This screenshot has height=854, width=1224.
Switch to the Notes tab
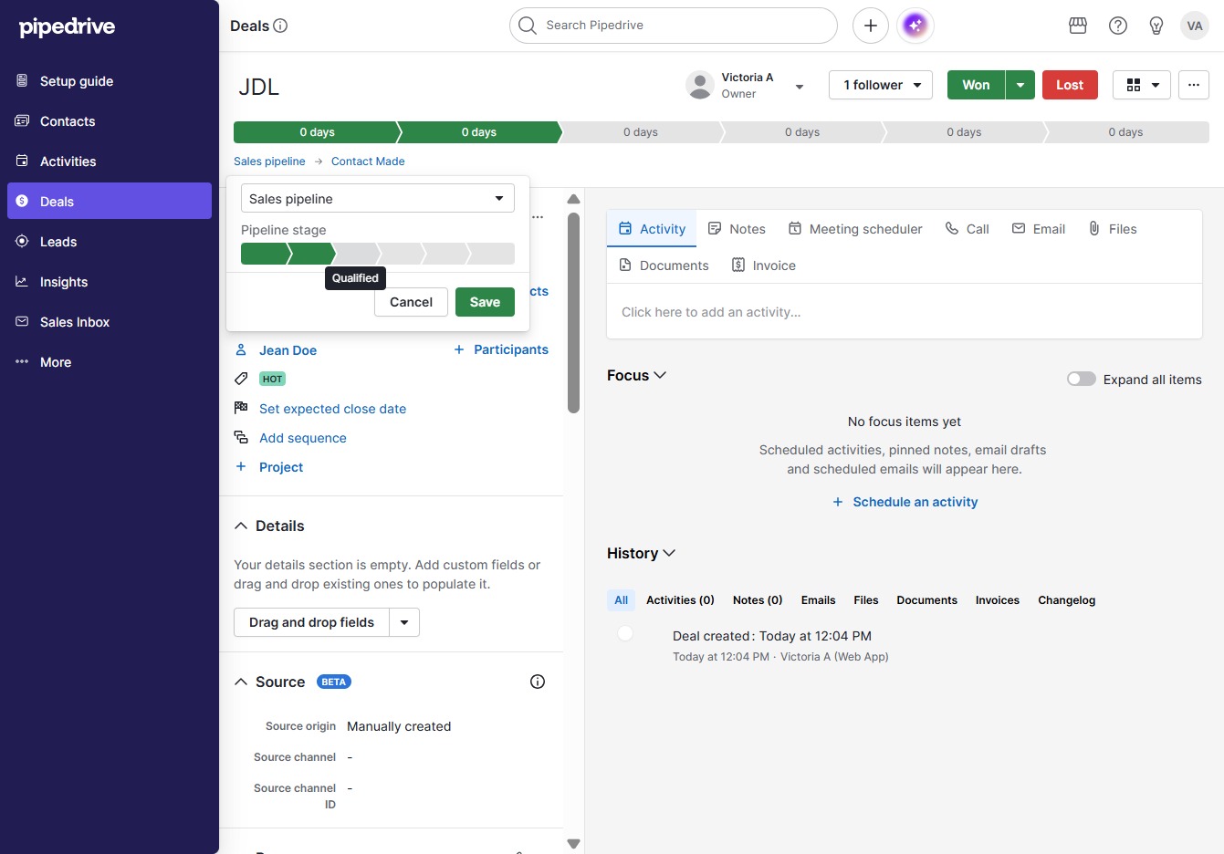coord(737,229)
